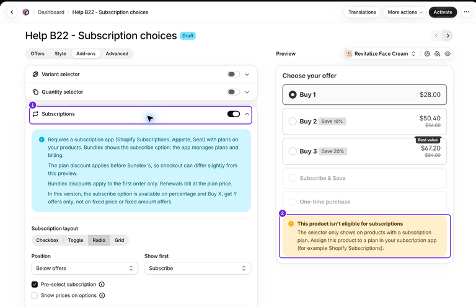
Task: Click the back arrow button
Action: point(12,12)
